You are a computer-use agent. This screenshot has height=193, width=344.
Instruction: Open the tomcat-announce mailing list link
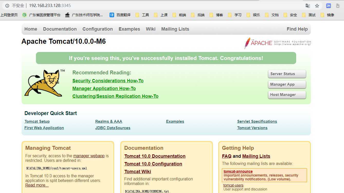coord(238,171)
